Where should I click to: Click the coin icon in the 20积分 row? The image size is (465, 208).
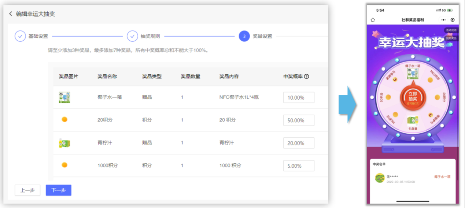[64, 119]
